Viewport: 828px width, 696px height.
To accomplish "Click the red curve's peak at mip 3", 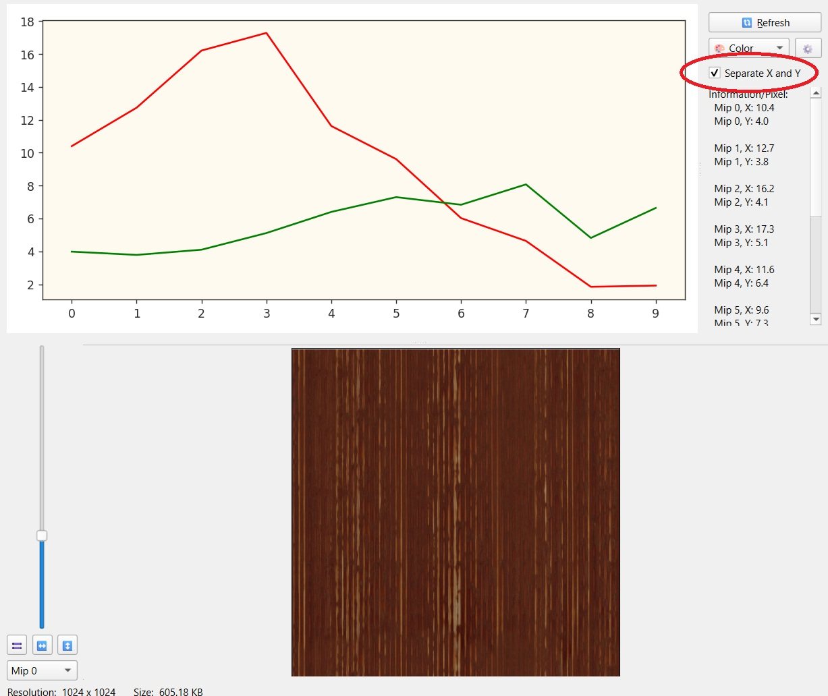I will coord(267,33).
